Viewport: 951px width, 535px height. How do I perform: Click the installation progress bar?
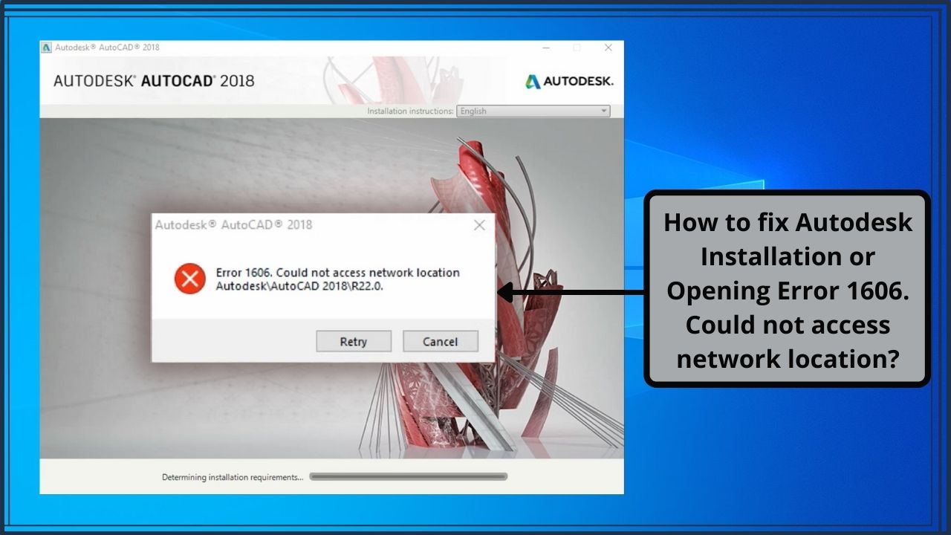(x=408, y=477)
